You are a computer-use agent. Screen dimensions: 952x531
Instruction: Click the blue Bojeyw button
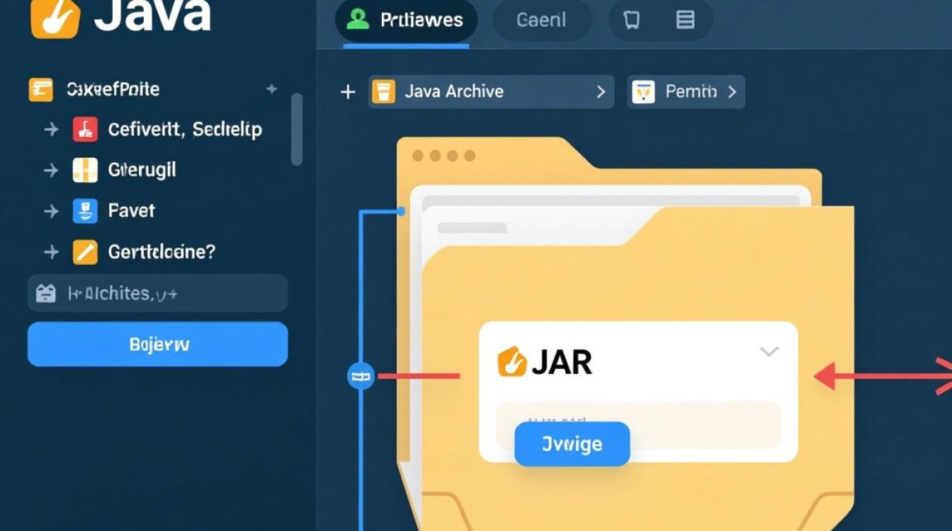point(157,344)
